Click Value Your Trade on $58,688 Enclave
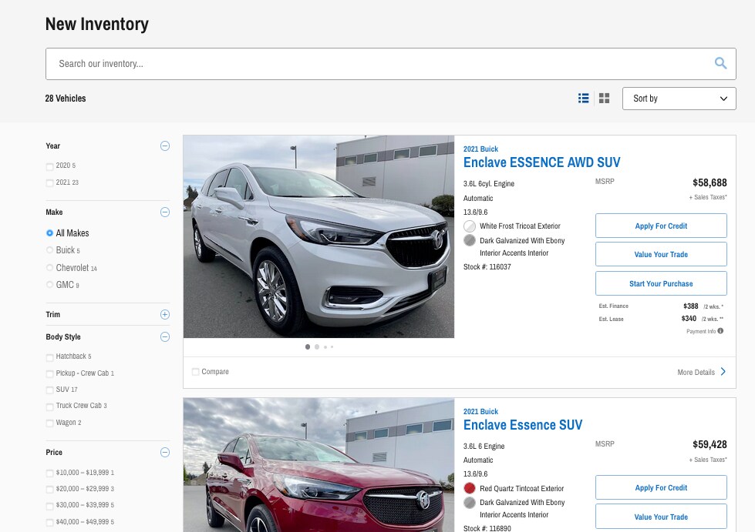This screenshot has height=532, width=755. click(661, 254)
